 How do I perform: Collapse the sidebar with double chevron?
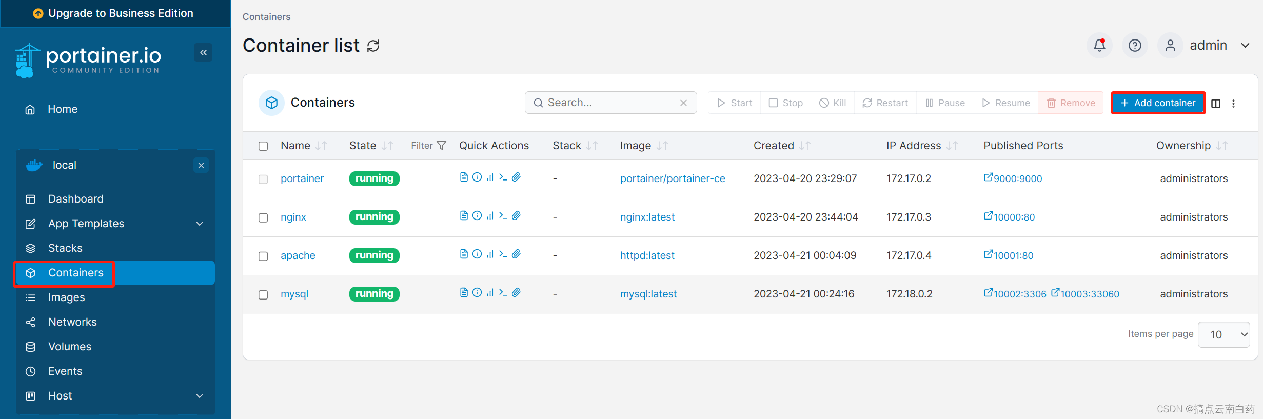[203, 52]
